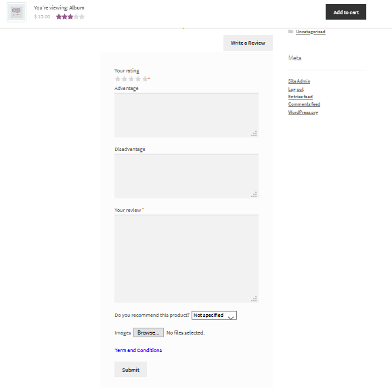392x388 pixels.
Task: Click the Write a Review button
Action: (x=248, y=43)
